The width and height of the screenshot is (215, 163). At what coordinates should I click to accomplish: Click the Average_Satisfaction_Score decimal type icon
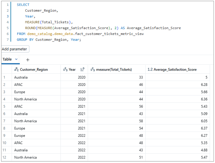pyautogui.click(x=150, y=69)
